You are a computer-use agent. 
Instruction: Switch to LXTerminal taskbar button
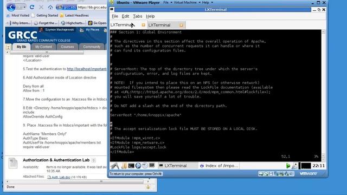[178, 166]
